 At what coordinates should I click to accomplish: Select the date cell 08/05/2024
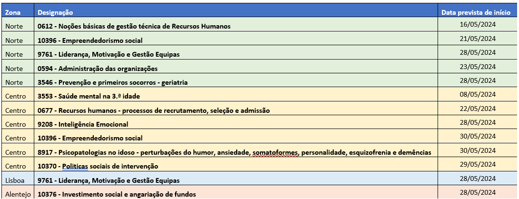pyautogui.click(x=478, y=94)
